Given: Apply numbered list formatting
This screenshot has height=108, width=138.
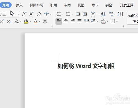Looking at the screenshot, I should (68, 14).
